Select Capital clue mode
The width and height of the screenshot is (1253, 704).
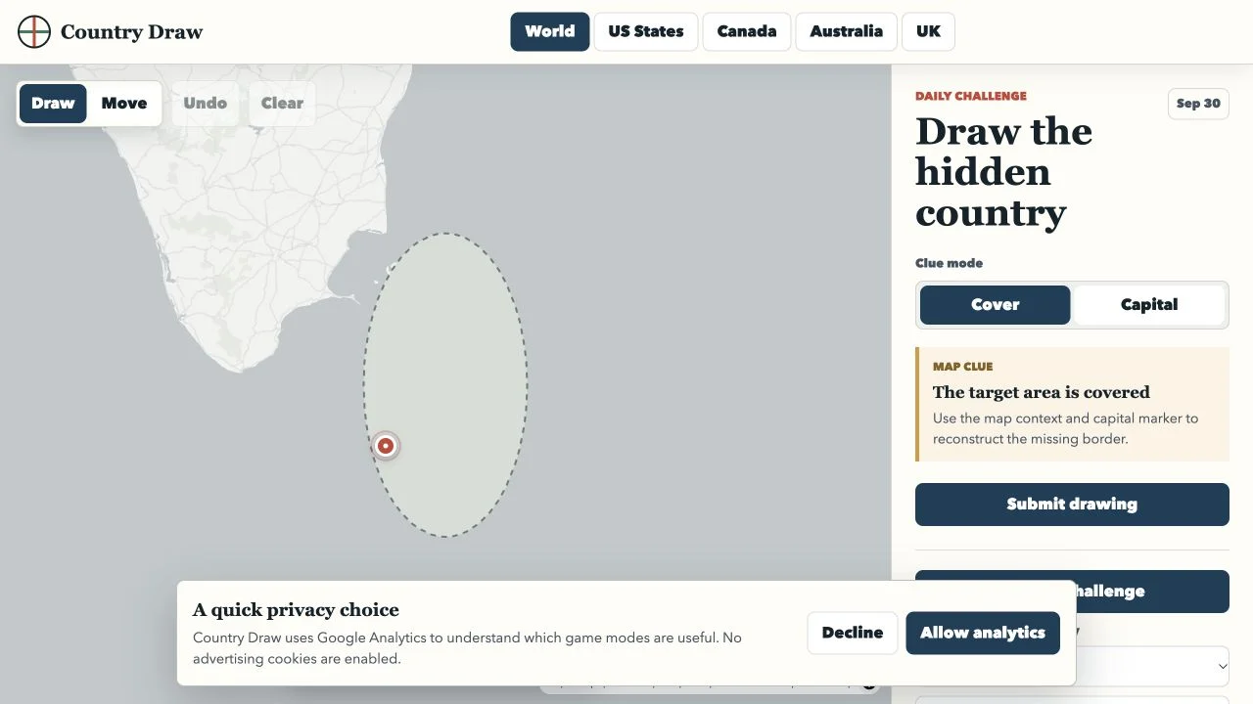coord(1149,305)
